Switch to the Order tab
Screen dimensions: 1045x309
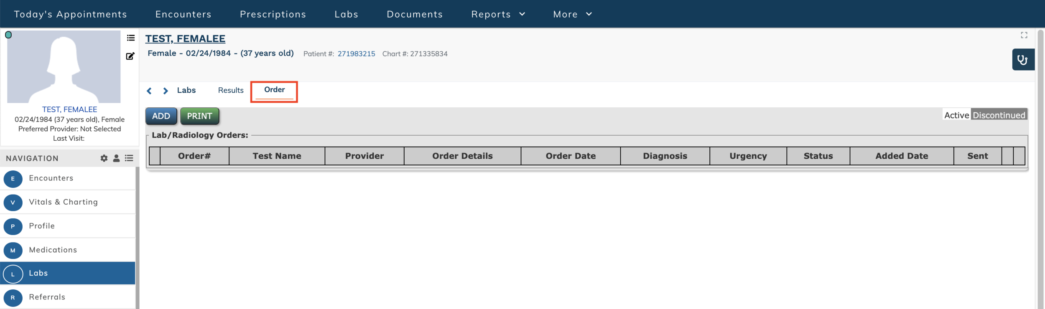[x=274, y=90]
